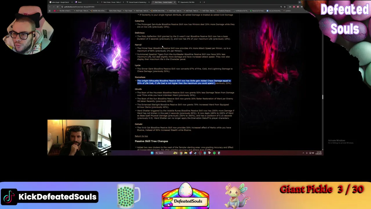Click the webcam video overlay of the guest
371x209 pixels.
point(79,137)
